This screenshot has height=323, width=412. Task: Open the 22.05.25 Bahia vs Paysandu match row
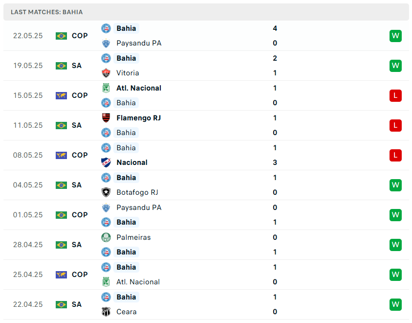205,36
